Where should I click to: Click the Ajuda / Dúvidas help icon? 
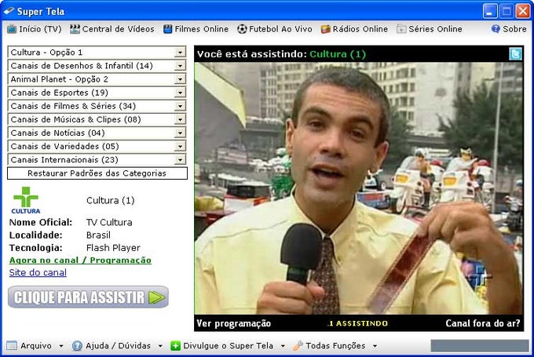tap(77, 346)
